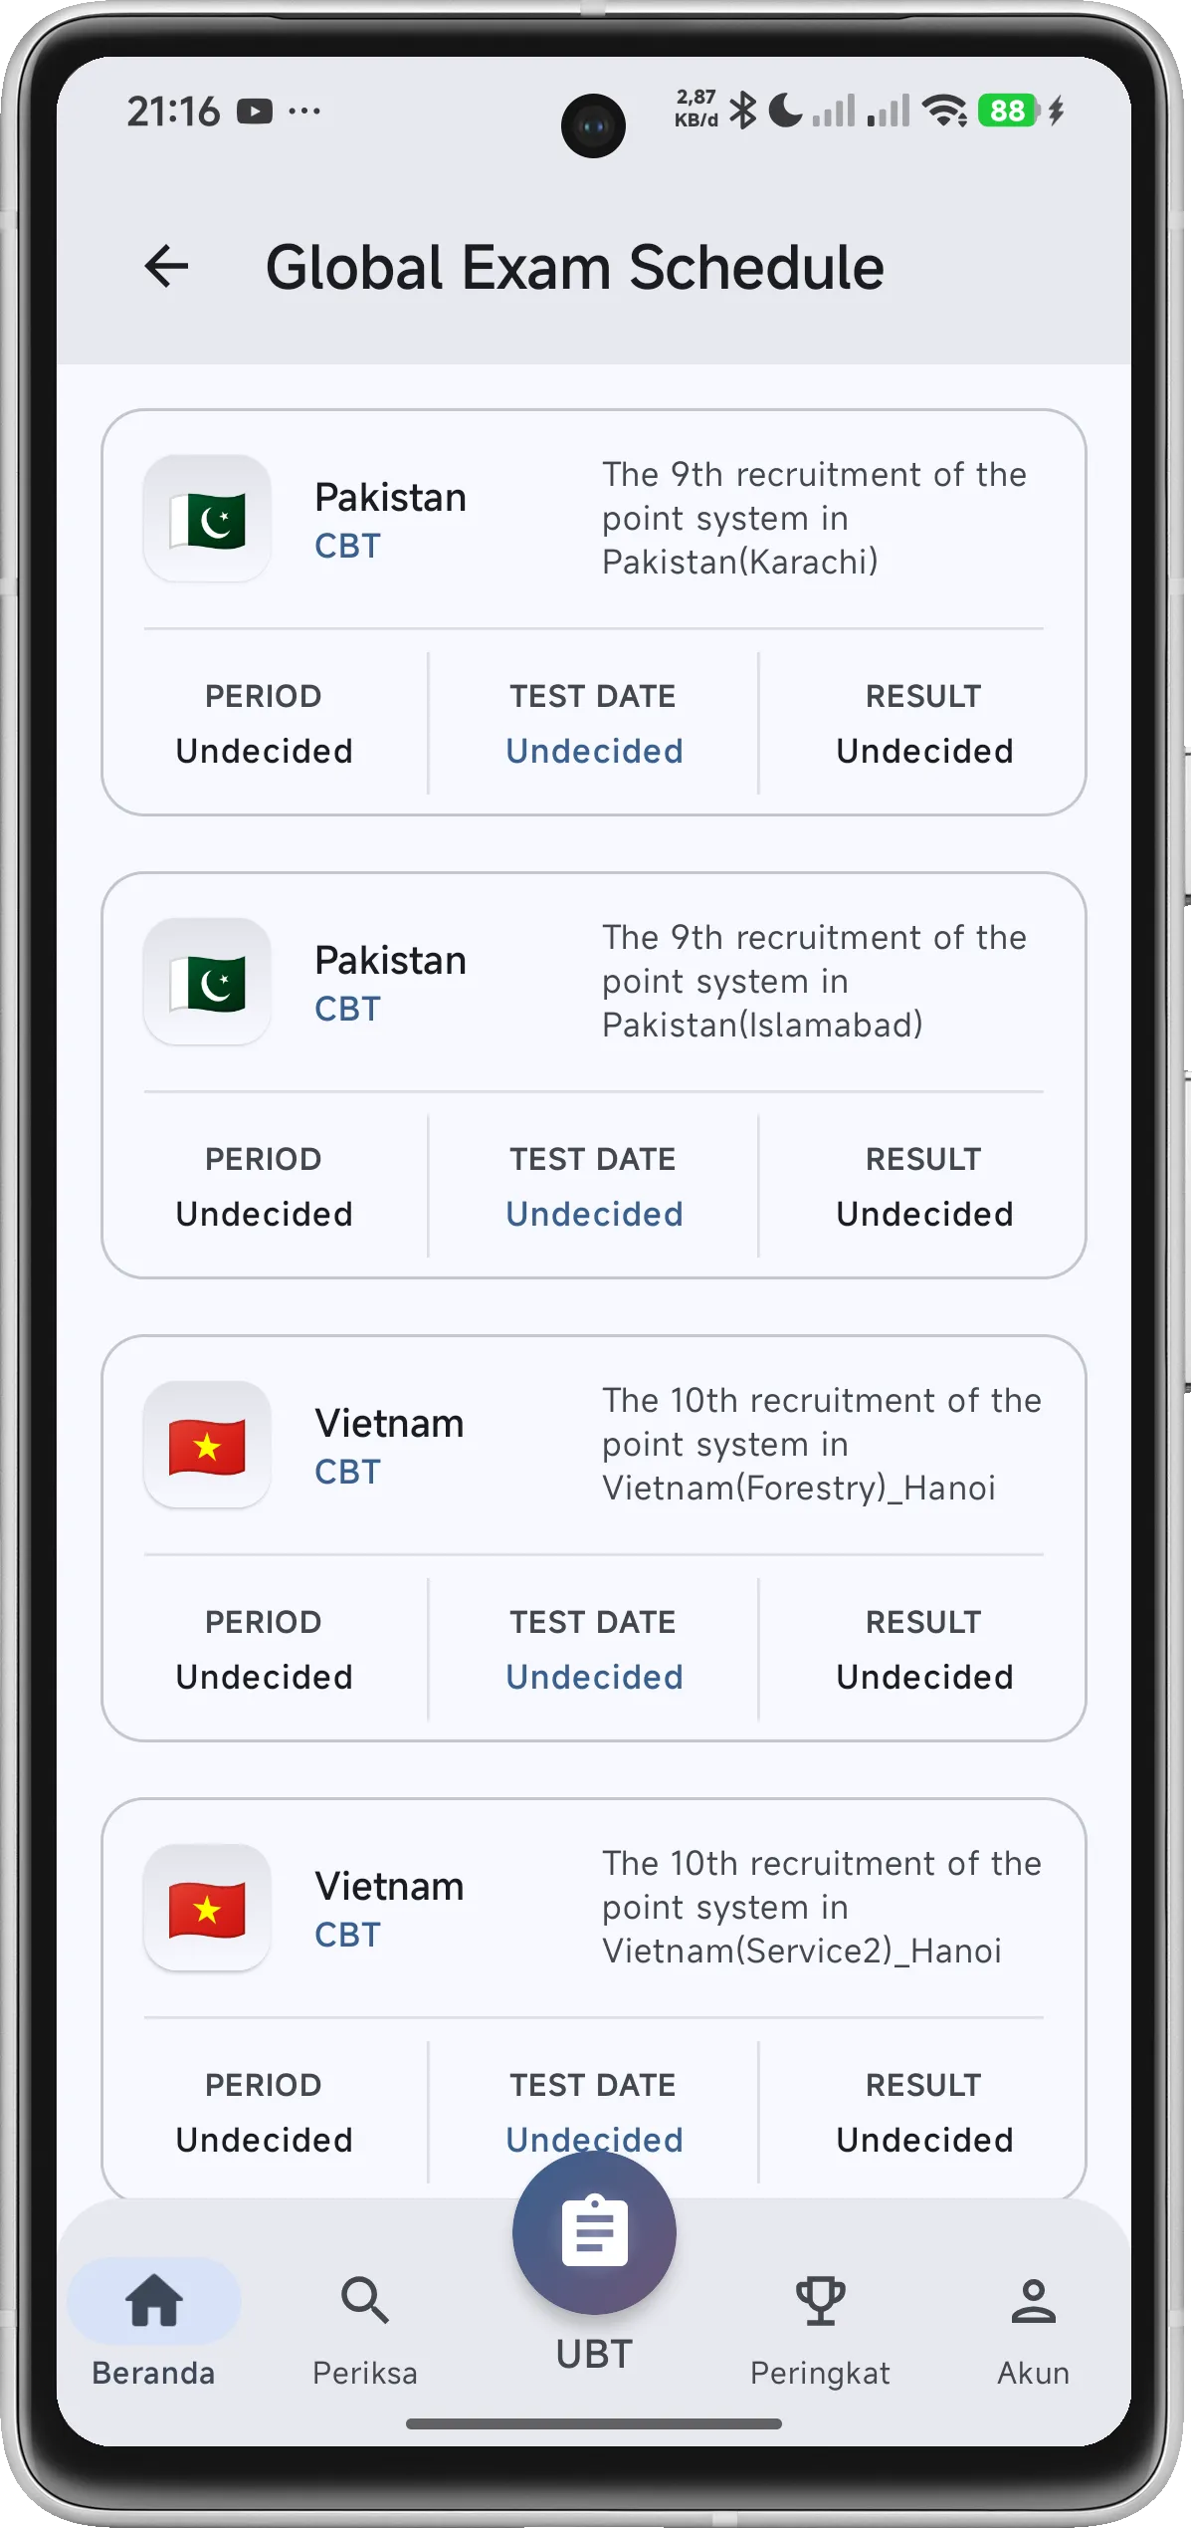Tap the Vietnam flag icon for Forestry exam

coord(206,1447)
